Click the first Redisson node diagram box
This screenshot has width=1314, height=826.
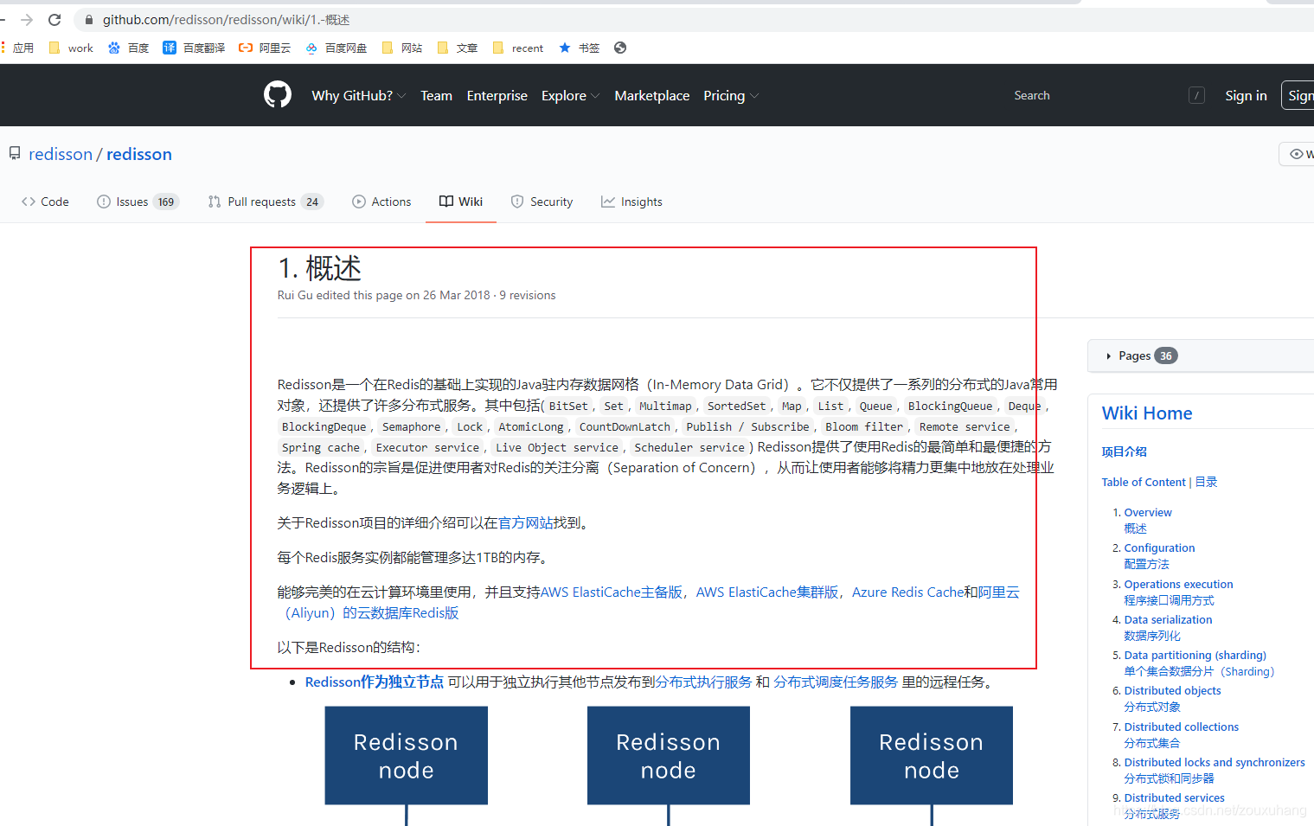pos(406,755)
